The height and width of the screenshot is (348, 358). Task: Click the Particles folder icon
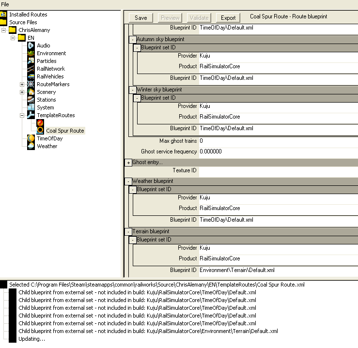31,61
